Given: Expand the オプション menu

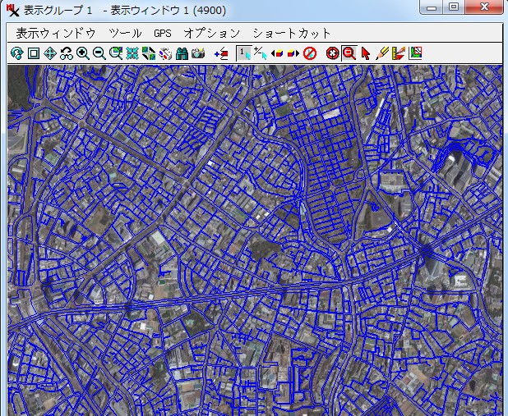Looking at the screenshot, I should coord(211,33).
